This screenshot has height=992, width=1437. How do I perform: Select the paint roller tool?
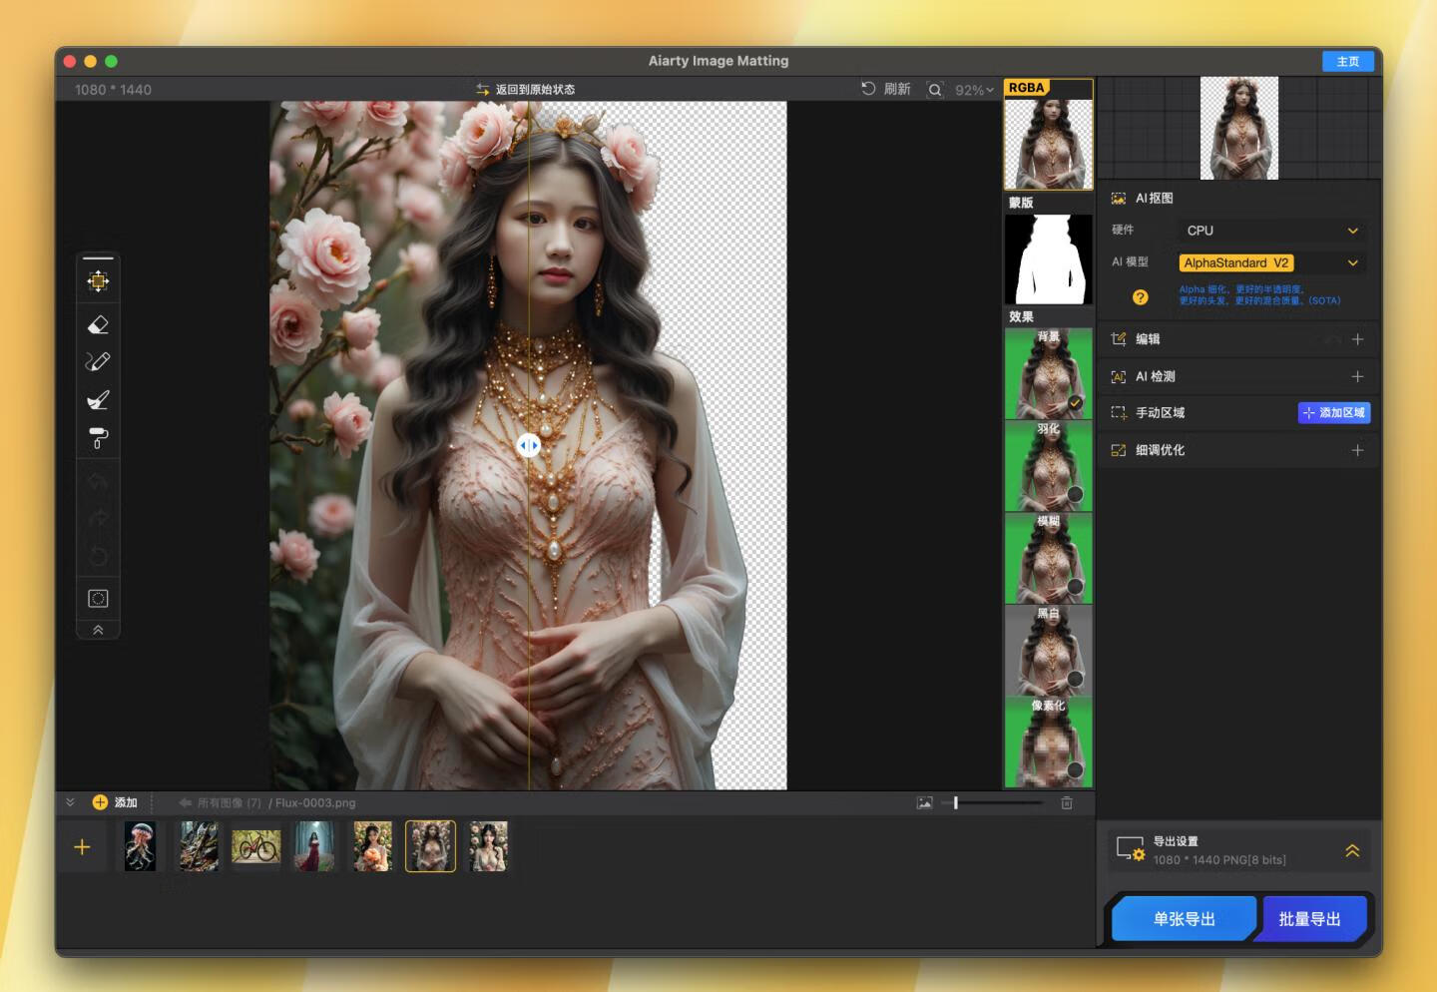98,438
